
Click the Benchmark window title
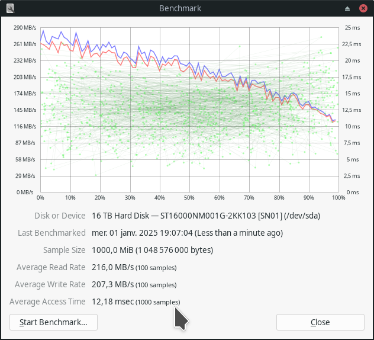pyautogui.click(x=180, y=8)
